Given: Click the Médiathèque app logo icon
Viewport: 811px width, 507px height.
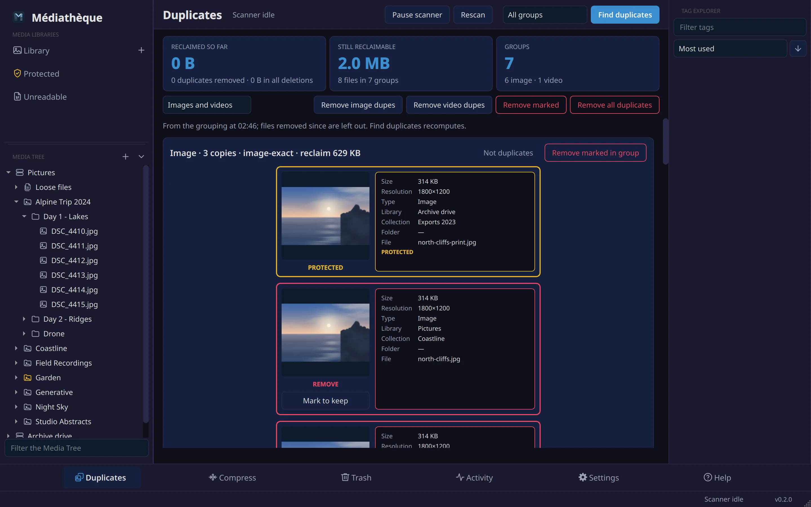Looking at the screenshot, I should (x=19, y=17).
